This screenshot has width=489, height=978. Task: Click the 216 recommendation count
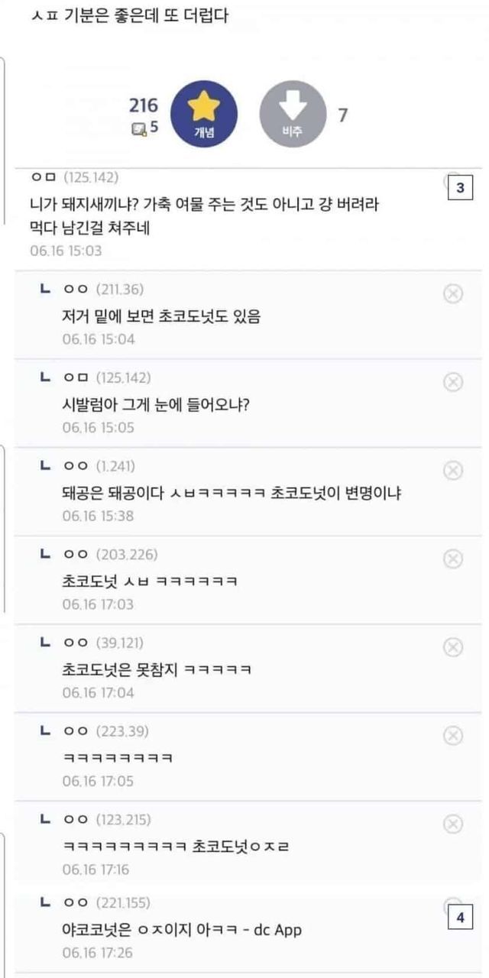[143, 106]
